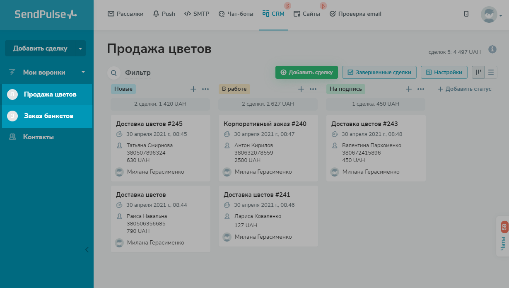Collapse sidebar with the left chevron
The width and height of the screenshot is (509, 288).
(87, 249)
